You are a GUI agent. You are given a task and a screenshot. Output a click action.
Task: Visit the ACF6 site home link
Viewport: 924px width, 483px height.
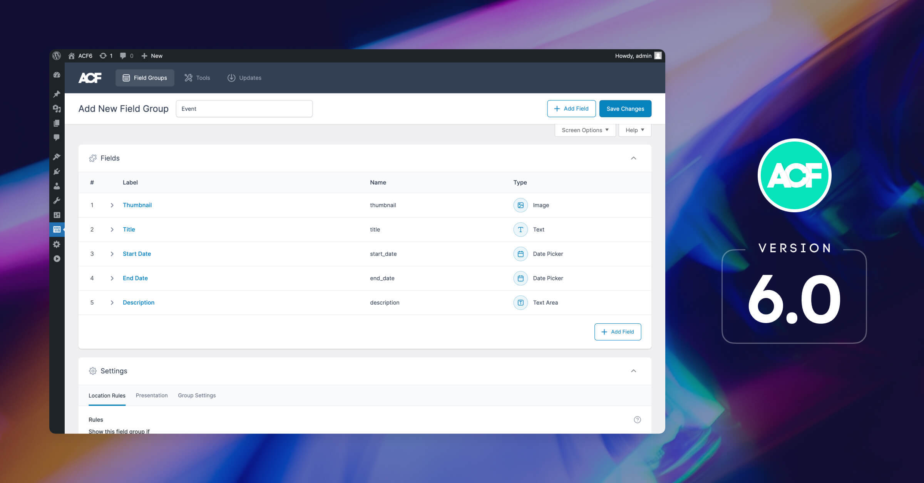click(80, 56)
